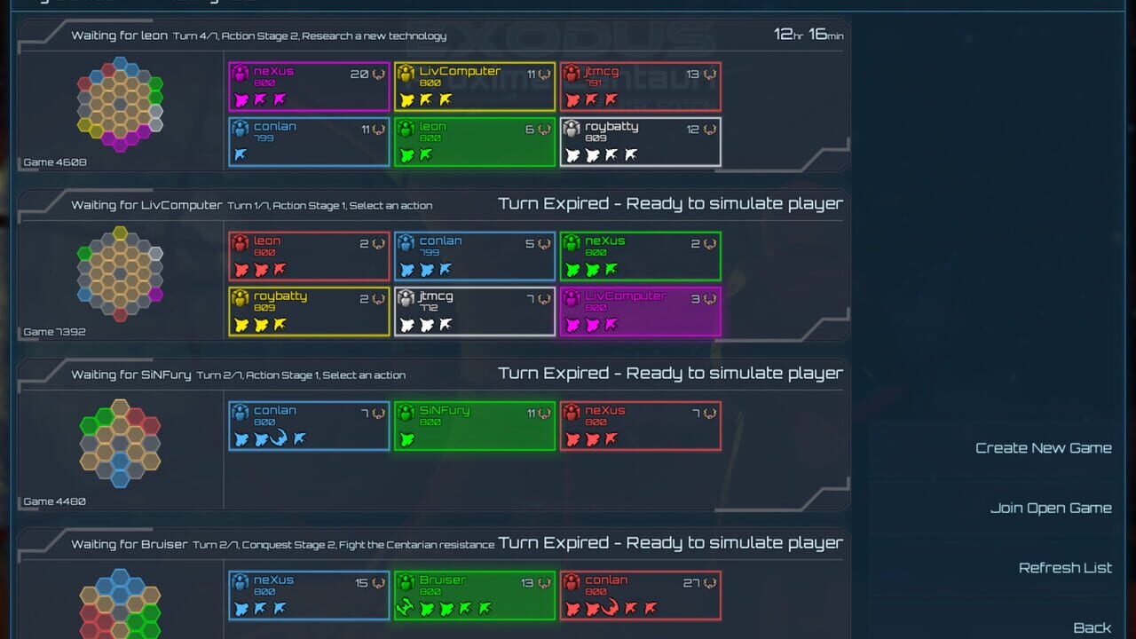The image size is (1136, 639).
Task: Click Join Open Game
Action: coord(1051,509)
